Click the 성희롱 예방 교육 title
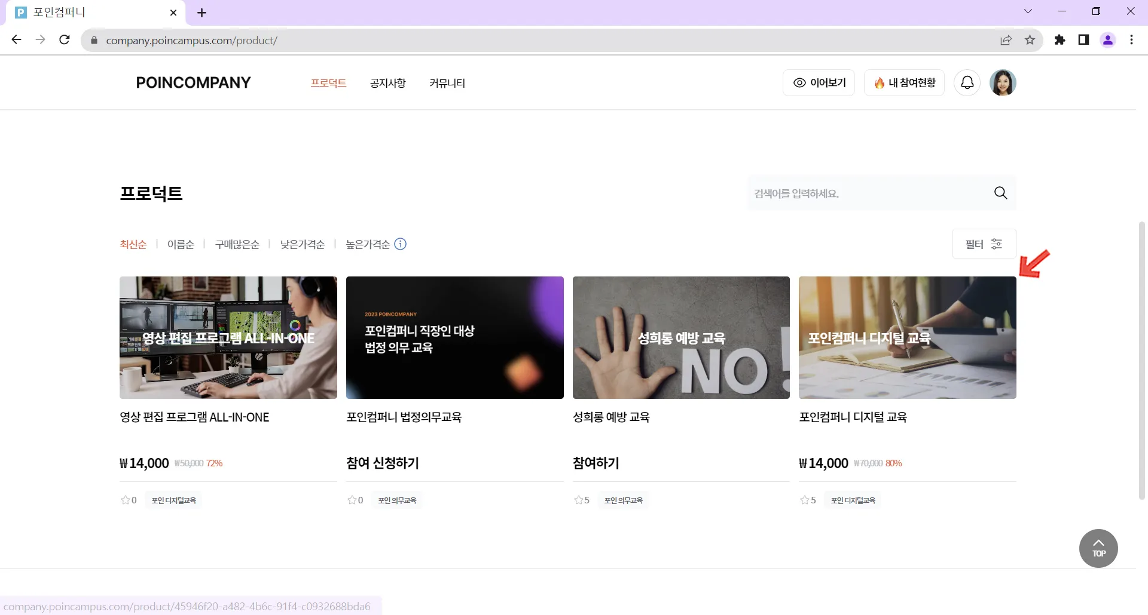The image size is (1148, 615). pyautogui.click(x=611, y=417)
